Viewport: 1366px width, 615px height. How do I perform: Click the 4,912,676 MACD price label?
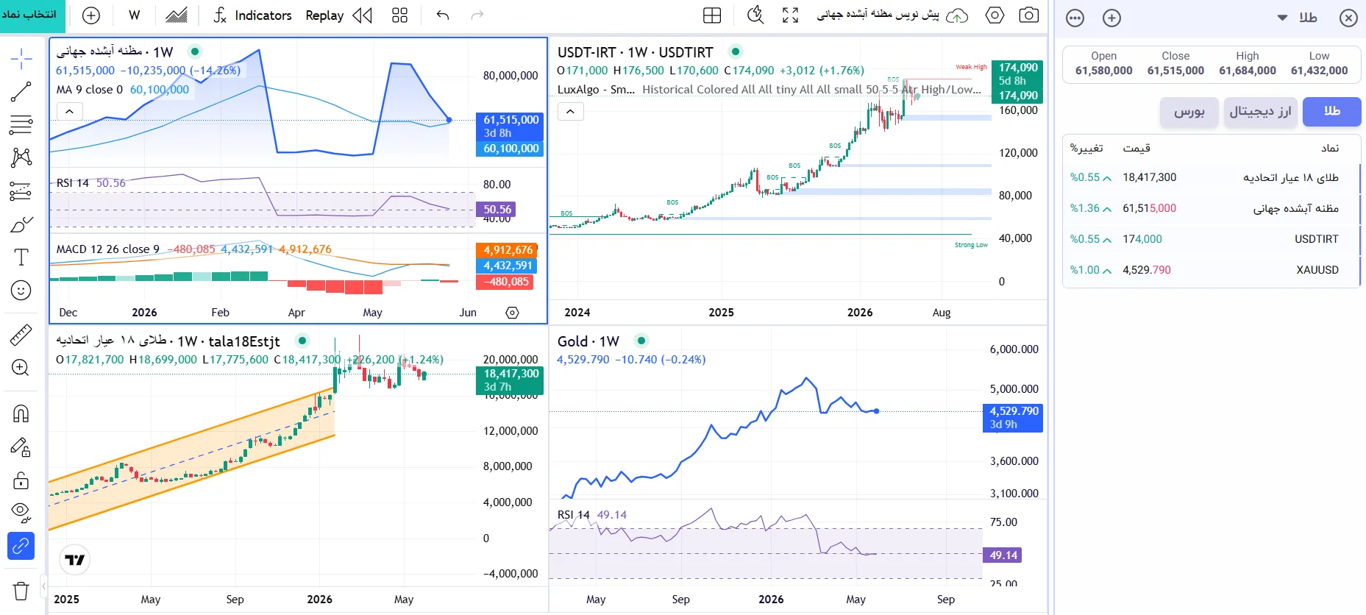pos(508,250)
